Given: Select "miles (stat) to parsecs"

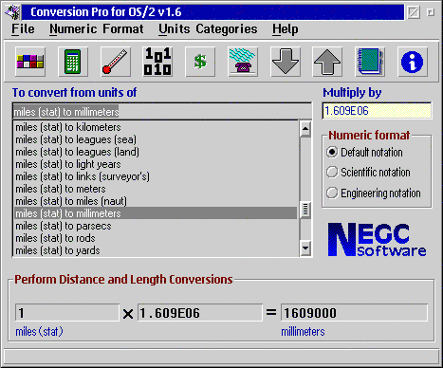Looking at the screenshot, I should tap(156, 226).
